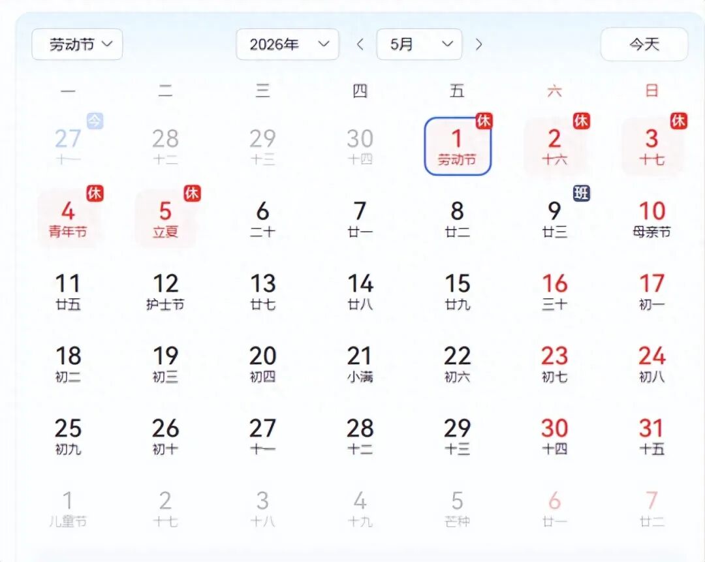Click the 休 badge on May 5

pos(192,193)
